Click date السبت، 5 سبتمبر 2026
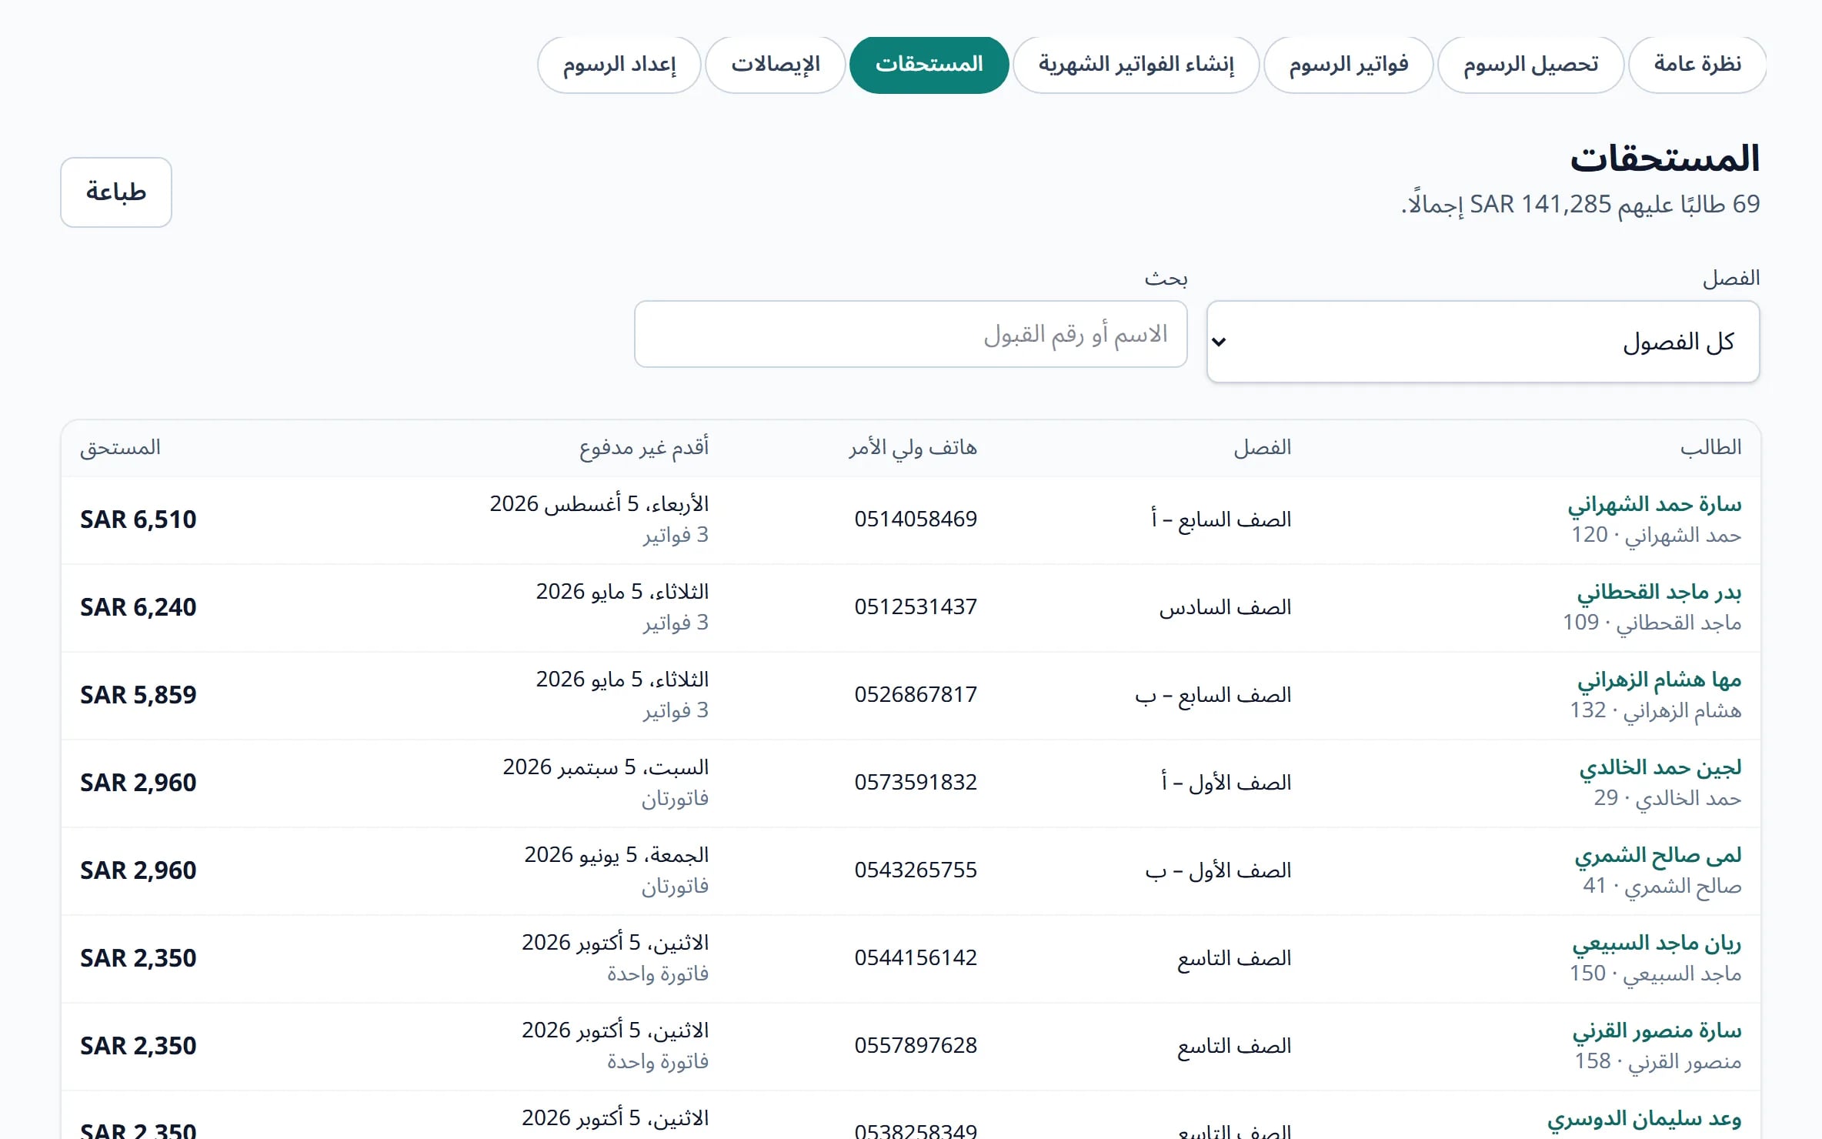Viewport: 1822px width, 1139px height. [606, 767]
